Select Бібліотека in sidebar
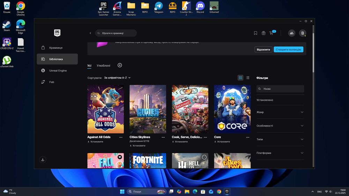Image resolution: width=349 pixels, height=196 pixels. point(57,59)
